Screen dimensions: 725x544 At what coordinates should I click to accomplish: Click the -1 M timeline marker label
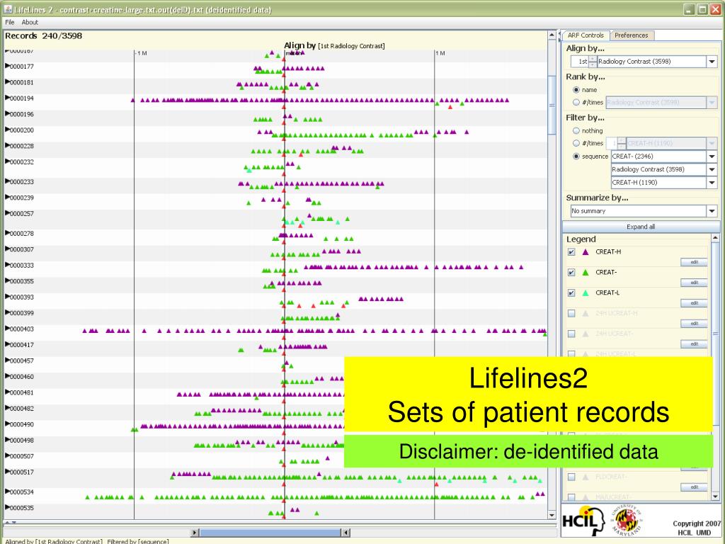point(142,53)
